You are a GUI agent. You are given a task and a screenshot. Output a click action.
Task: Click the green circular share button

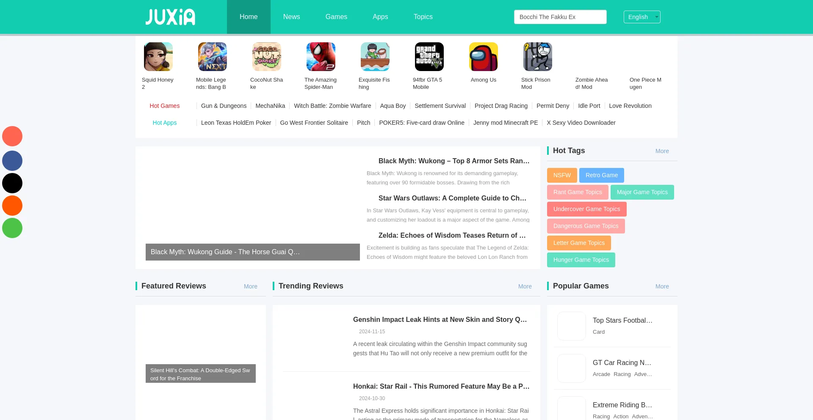12,228
